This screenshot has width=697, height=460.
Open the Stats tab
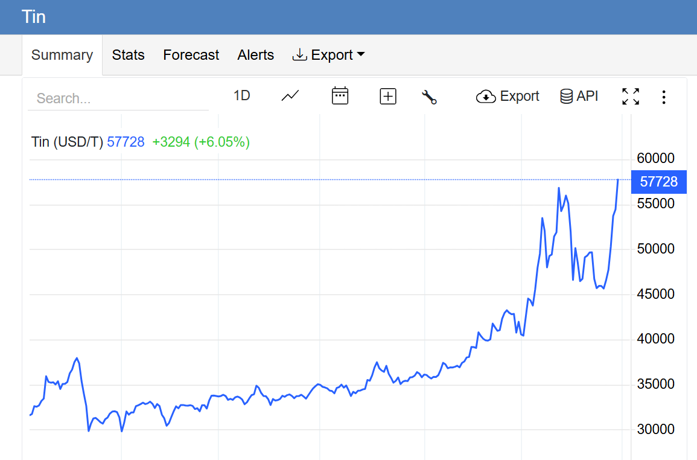coord(129,55)
